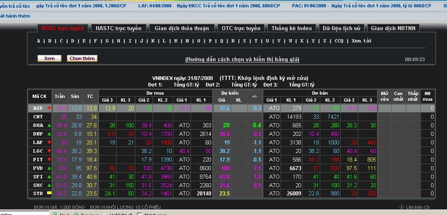Click the red down arrow beside PIT
Screen dimensions: 447x215
49,160
